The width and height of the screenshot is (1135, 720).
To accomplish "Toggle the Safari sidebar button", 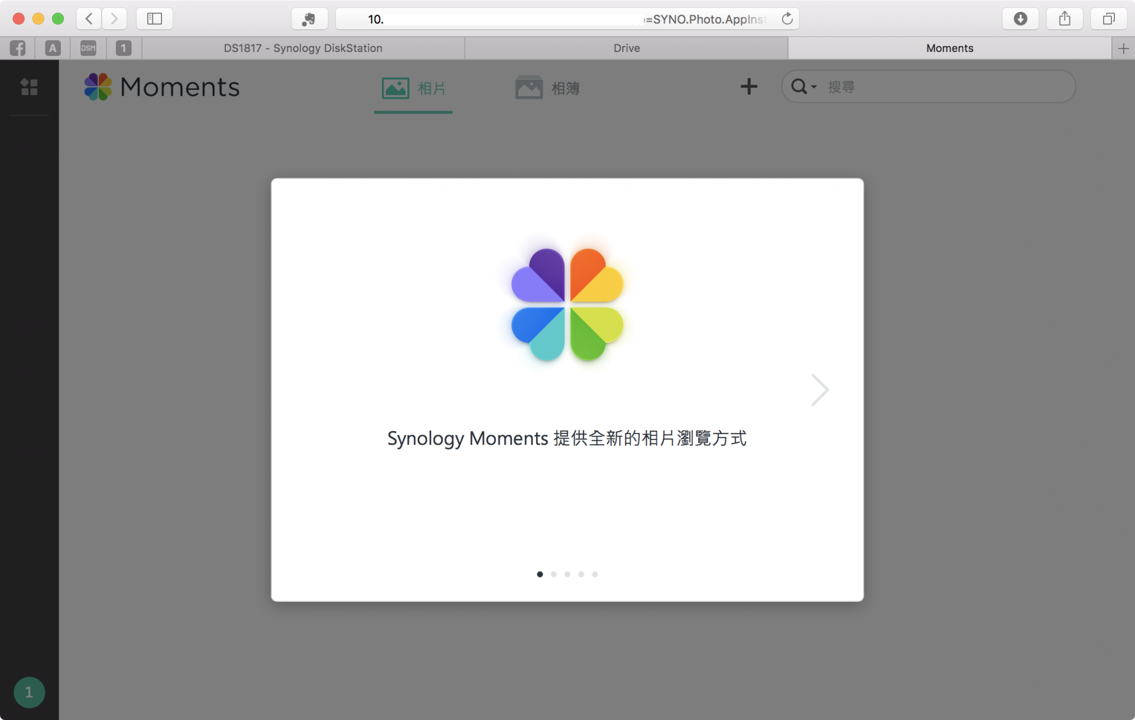I will tap(154, 19).
